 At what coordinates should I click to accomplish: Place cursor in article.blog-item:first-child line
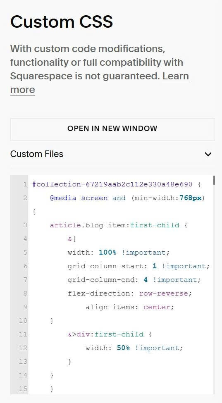pos(119,225)
